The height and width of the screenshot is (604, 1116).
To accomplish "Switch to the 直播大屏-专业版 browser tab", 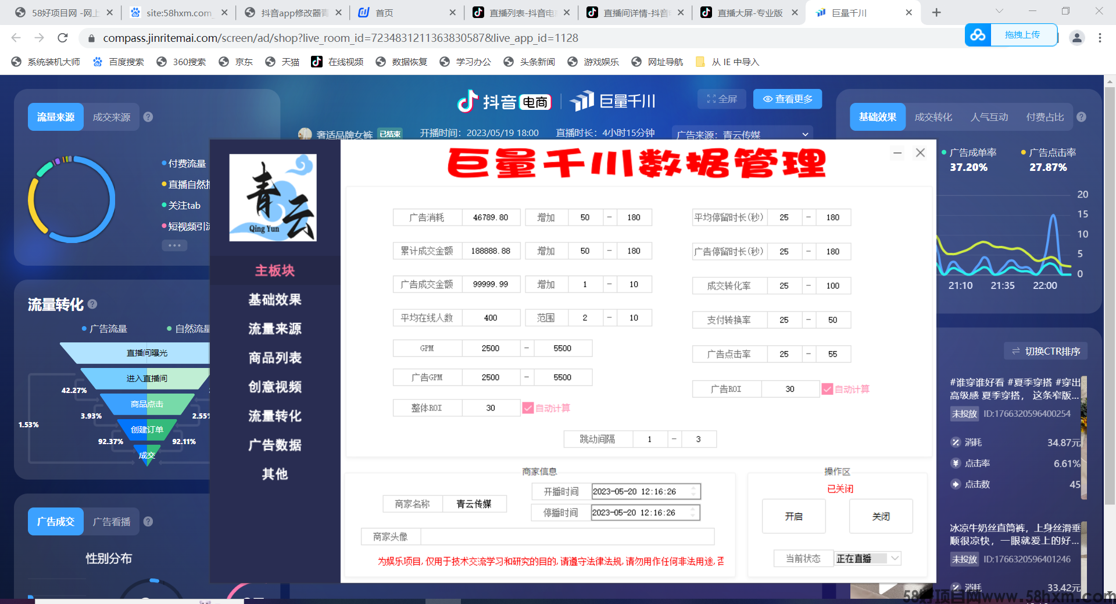I will point(750,12).
